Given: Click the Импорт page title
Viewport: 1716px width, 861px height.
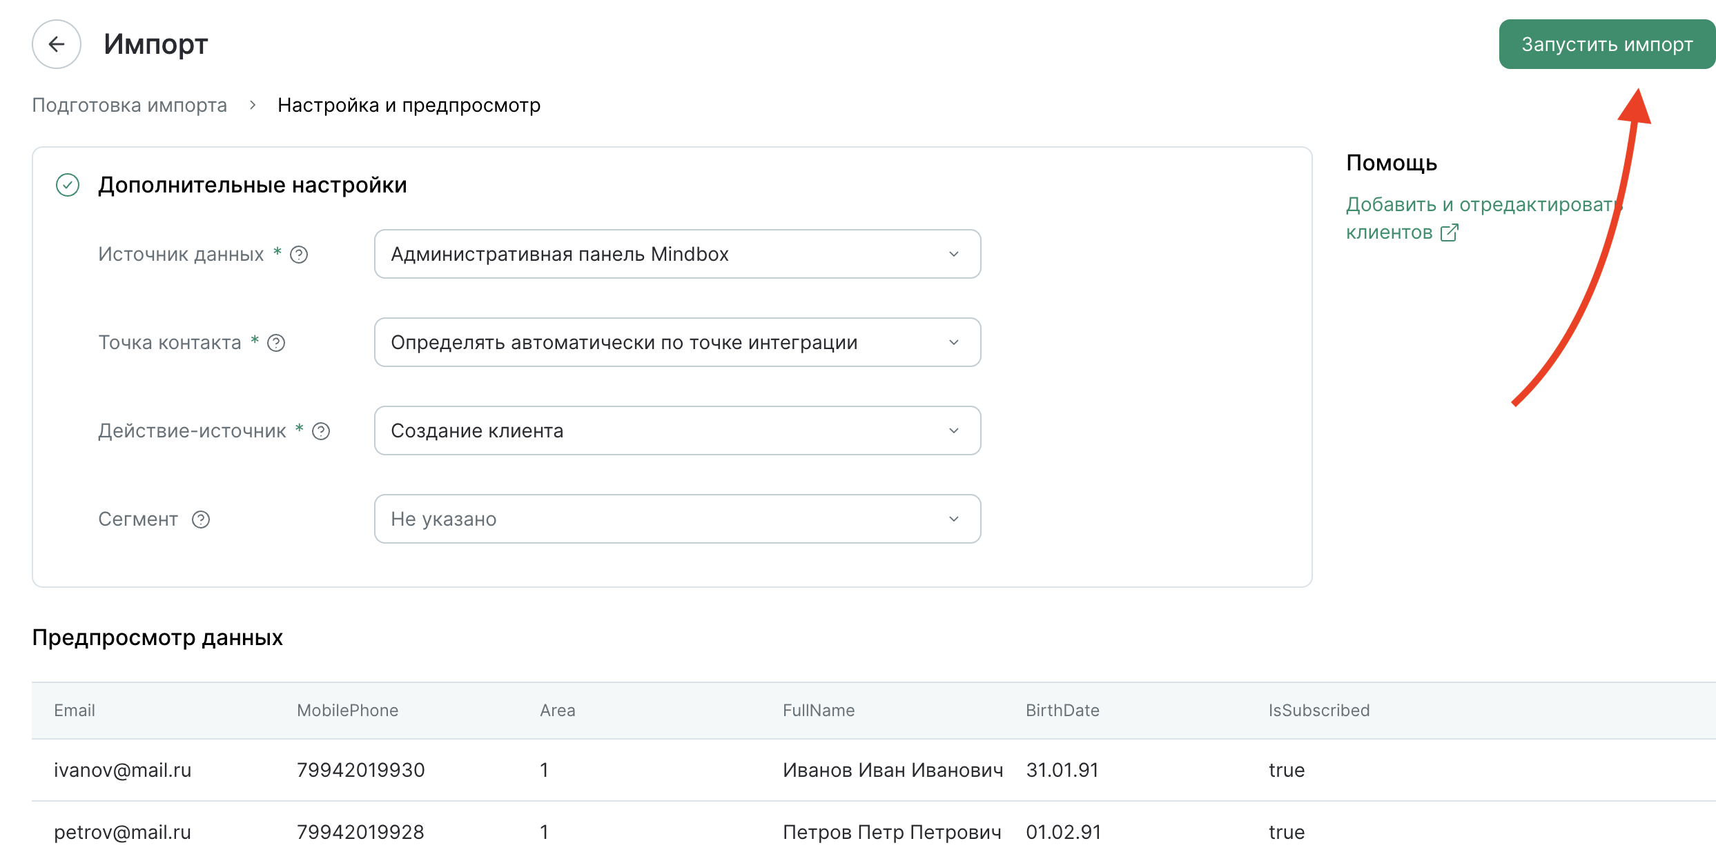Looking at the screenshot, I should [156, 44].
